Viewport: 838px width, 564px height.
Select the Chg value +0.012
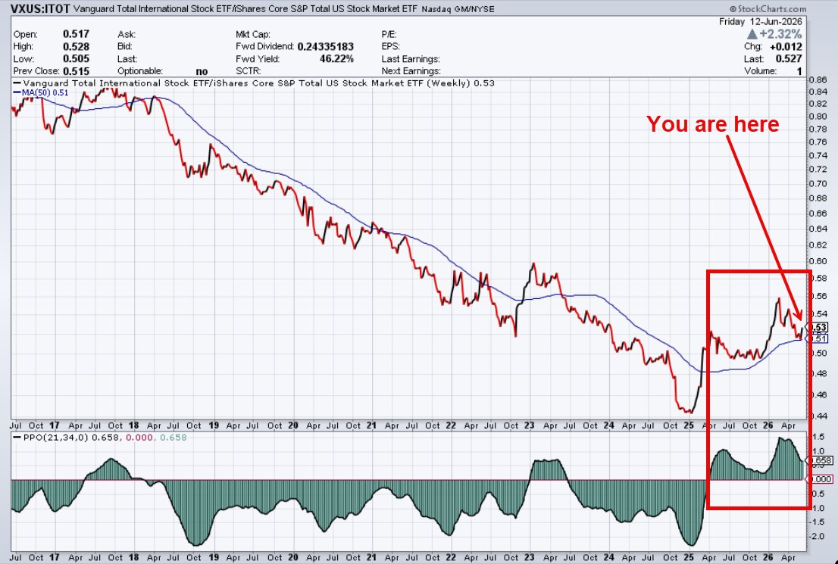(786, 46)
